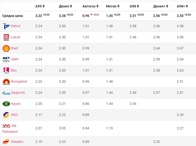The height and width of the screenshot is (146, 196).
Task: Click Eko A98+ price 2.63
Action: pos(180,70)
